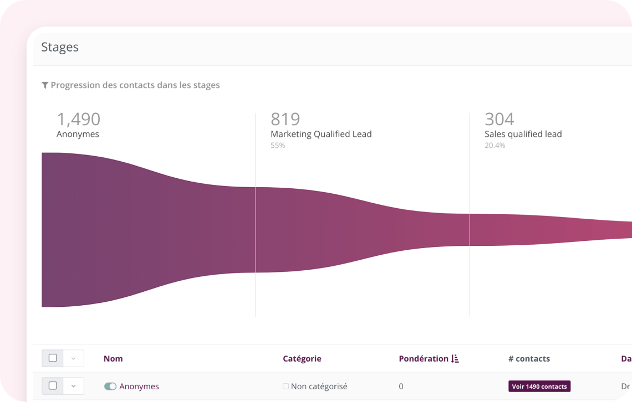Click the Pondération sort order icon
The height and width of the screenshot is (402, 632).
pos(455,359)
